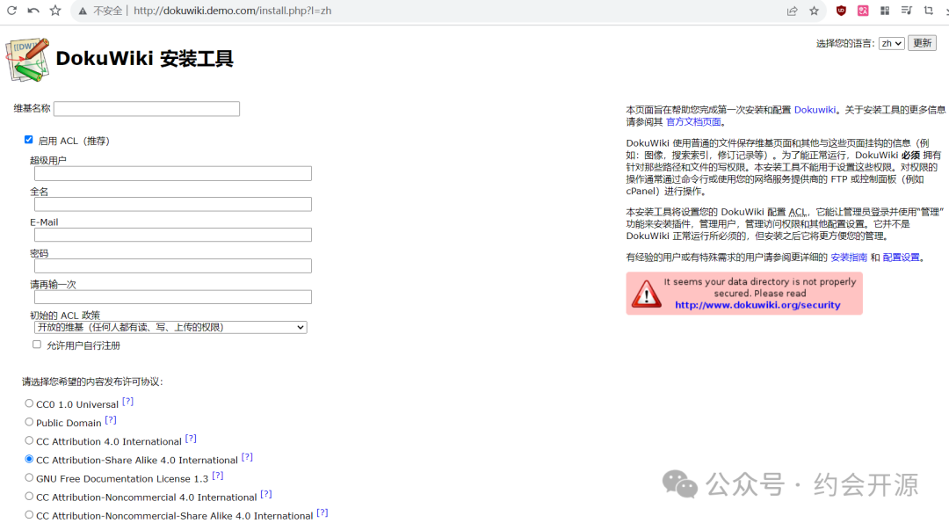Click the undo/back arrow icon in browser toolbar

33,11
